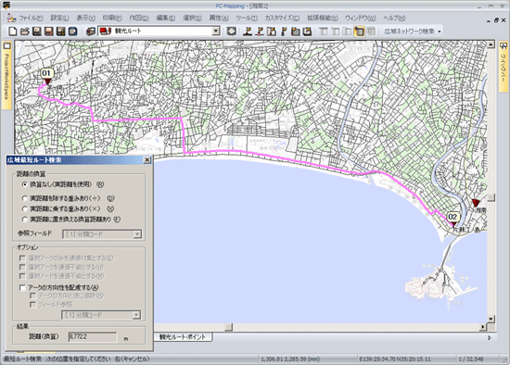
Task: Click the first flag route-point tool icon
Action: point(248,31)
